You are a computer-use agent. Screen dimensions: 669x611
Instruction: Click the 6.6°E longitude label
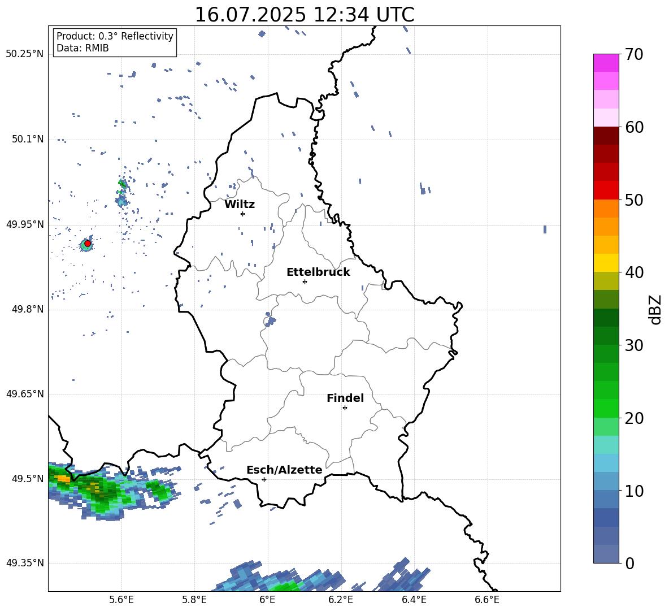(487, 600)
